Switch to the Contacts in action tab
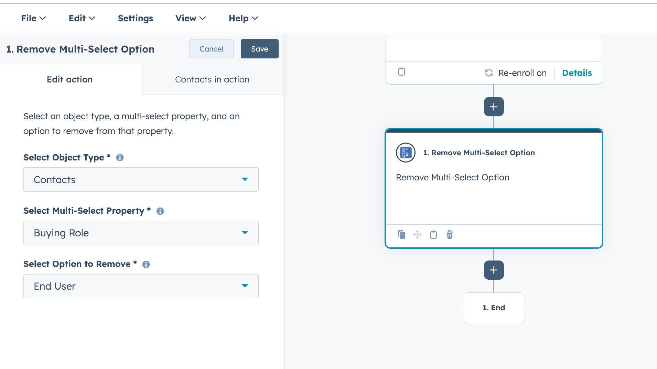This screenshot has width=657, height=369. coord(212,79)
